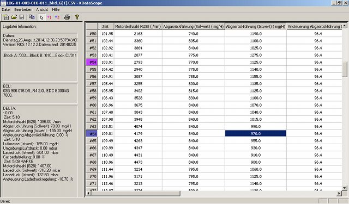This screenshot has height=204, width=349.
Task: Click the table scroll down arrow
Action: (x=344, y=188)
